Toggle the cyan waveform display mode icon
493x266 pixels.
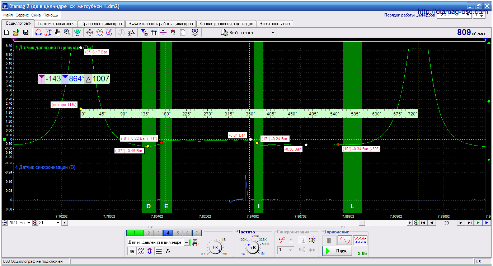point(77,33)
